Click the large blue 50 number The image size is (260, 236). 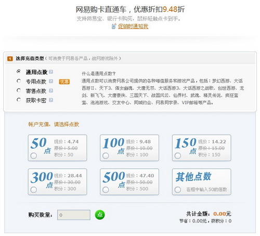[38, 143]
